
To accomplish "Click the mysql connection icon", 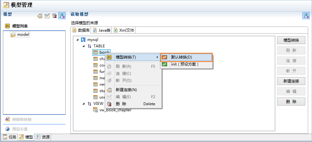I will (84, 40).
